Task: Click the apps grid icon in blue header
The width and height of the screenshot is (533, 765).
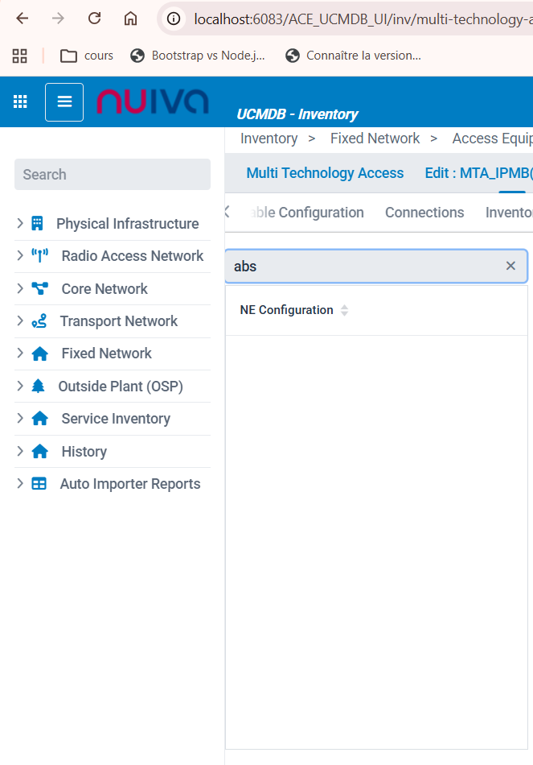Action: tap(21, 101)
